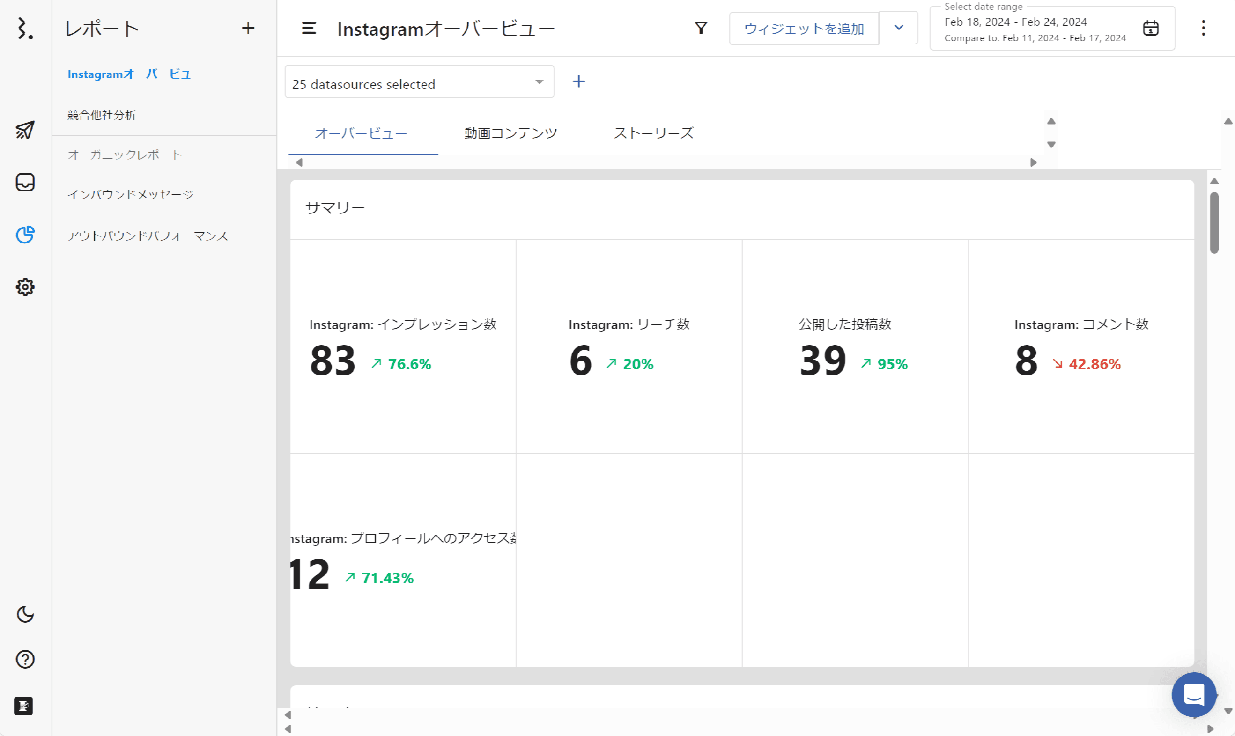Expand the 25 datasources selected dropdown
1235x736 pixels.
[419, 82]
